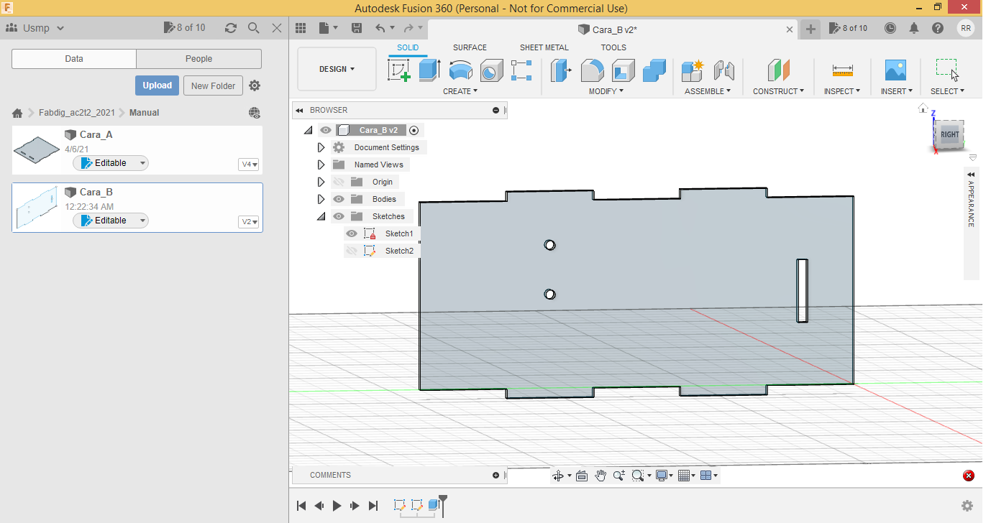Toggle visibility of Cara_B v2 component
This screenshot has width=991, height=523.
(326, 130)
